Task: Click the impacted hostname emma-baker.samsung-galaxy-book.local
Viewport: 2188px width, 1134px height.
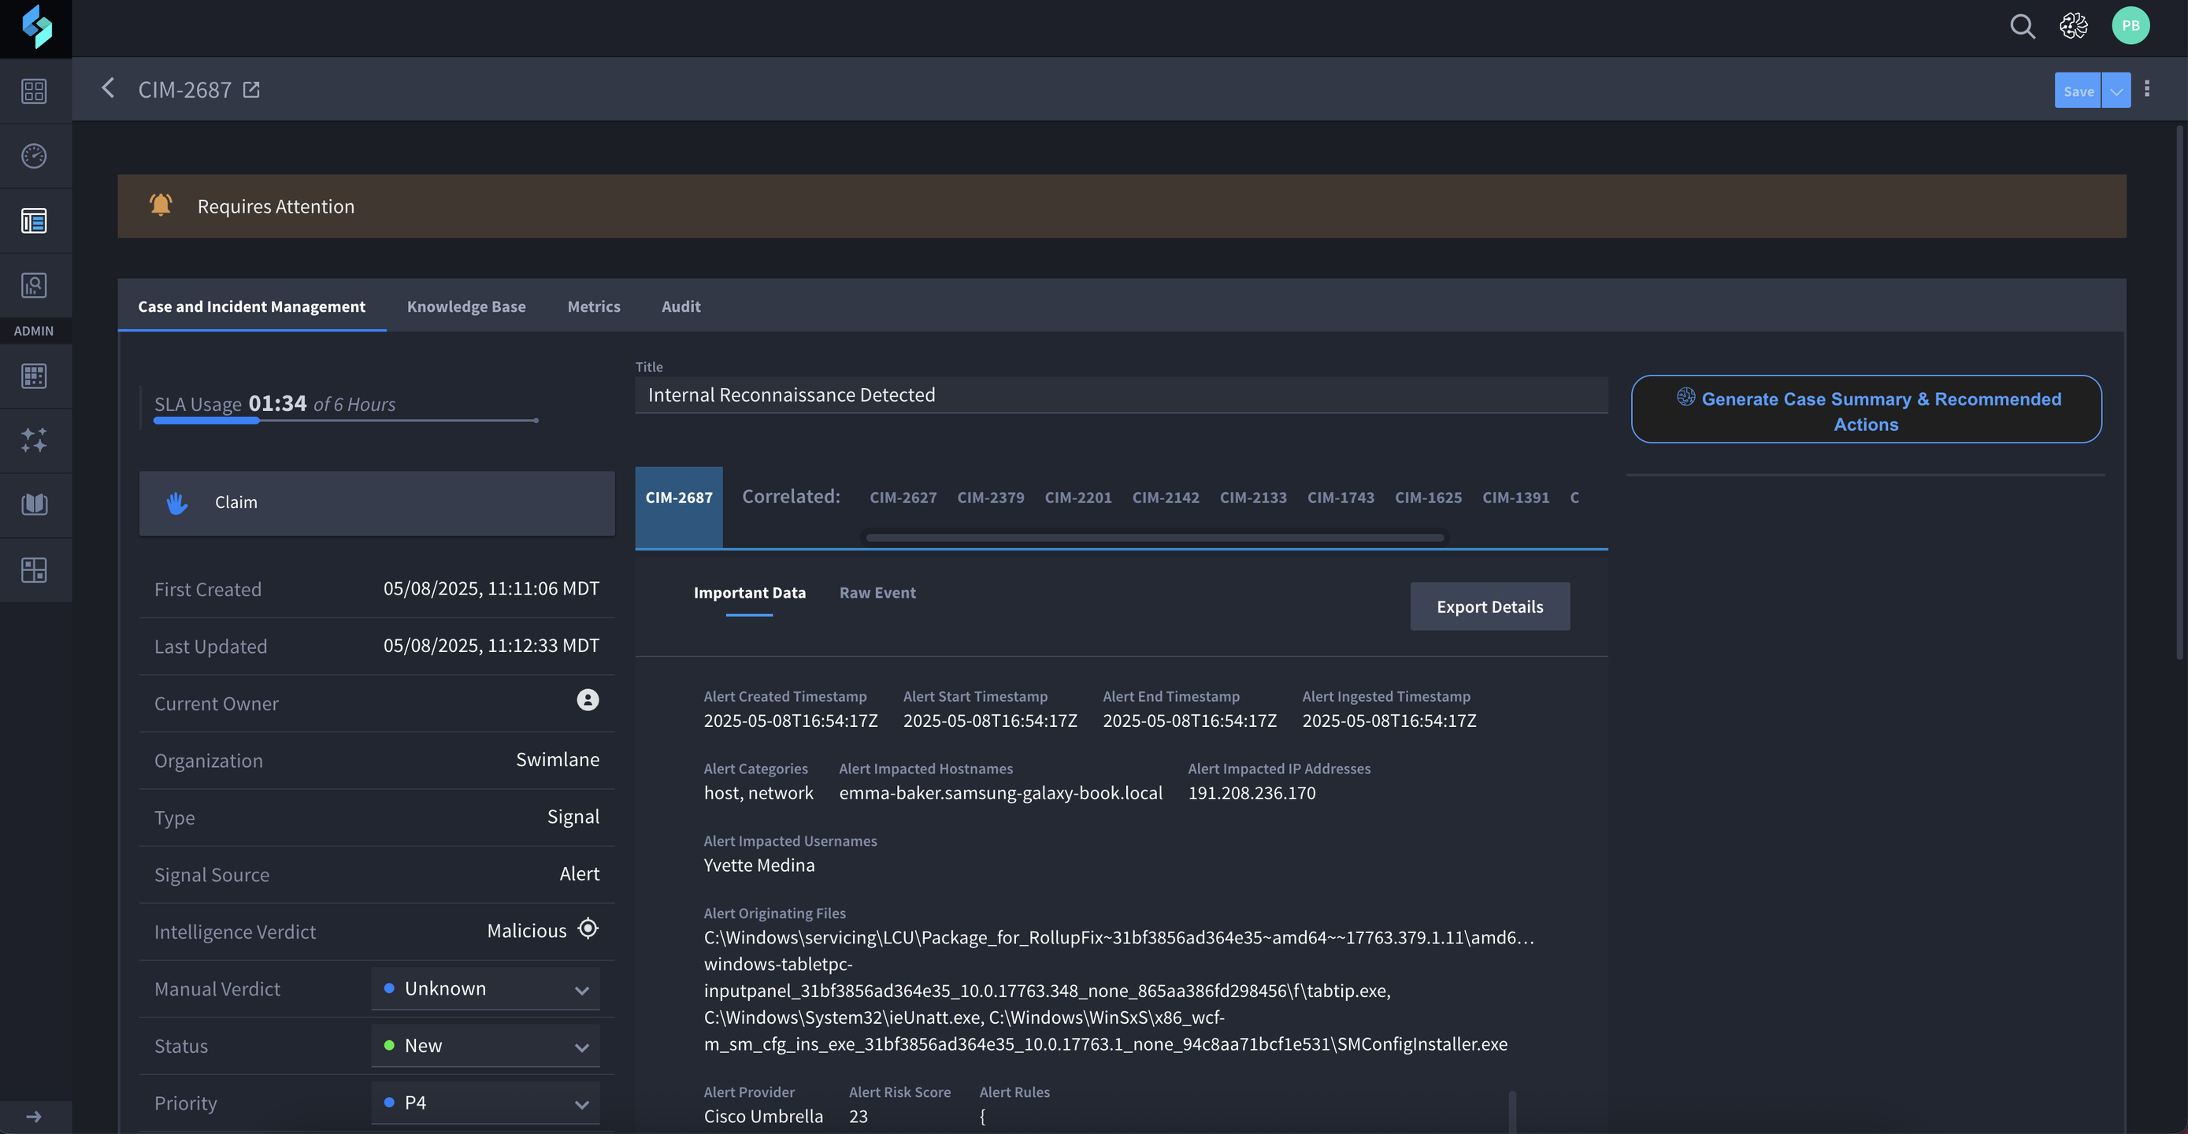Action: tap(1000, 792)
